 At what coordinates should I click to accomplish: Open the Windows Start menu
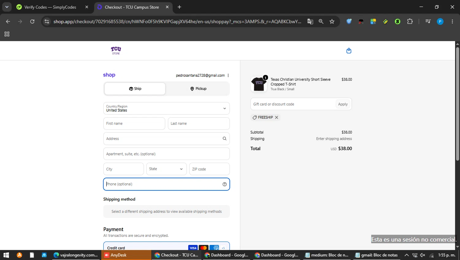click(x=6, y=255)
